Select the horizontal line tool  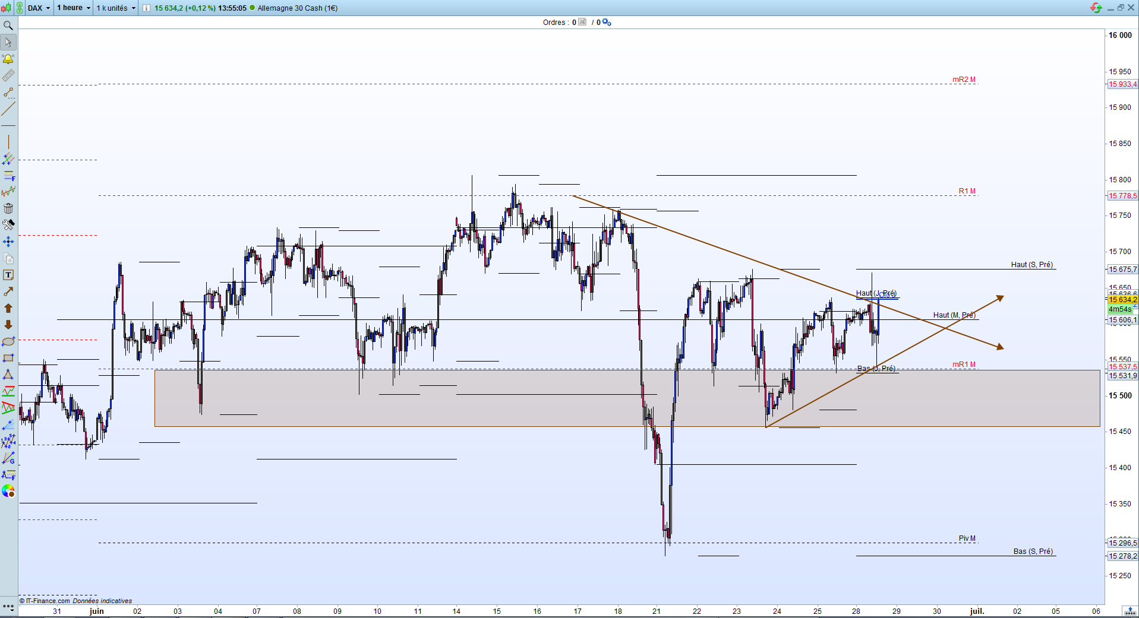8,125
